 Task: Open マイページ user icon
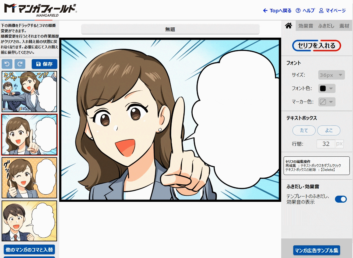coord(321,10)
